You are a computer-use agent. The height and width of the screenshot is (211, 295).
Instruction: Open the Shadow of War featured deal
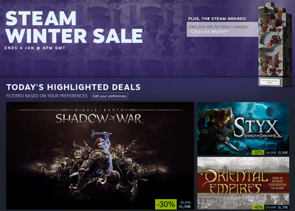click(x=100, y=156)
